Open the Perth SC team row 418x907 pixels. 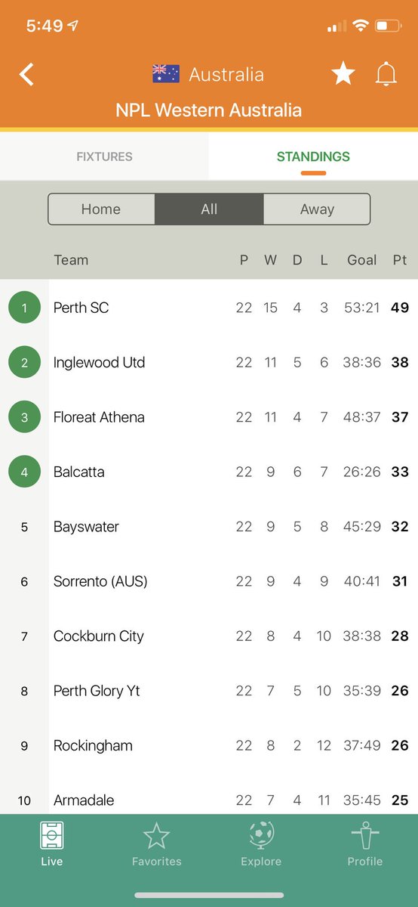point(209,308)
